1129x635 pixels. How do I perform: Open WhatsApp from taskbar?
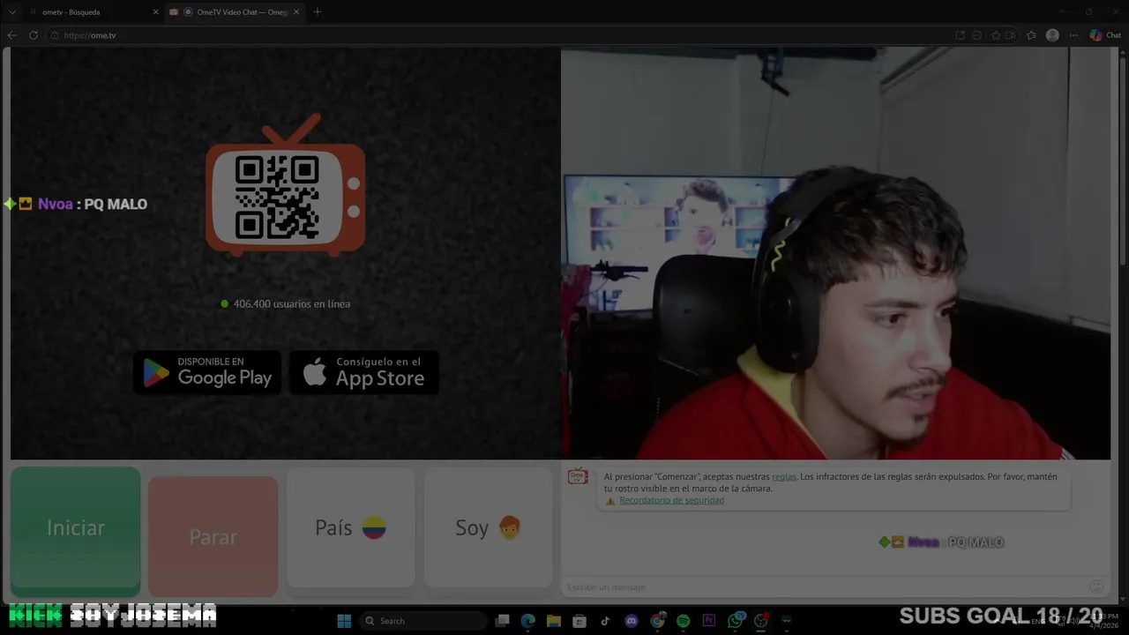coord(735,621)
